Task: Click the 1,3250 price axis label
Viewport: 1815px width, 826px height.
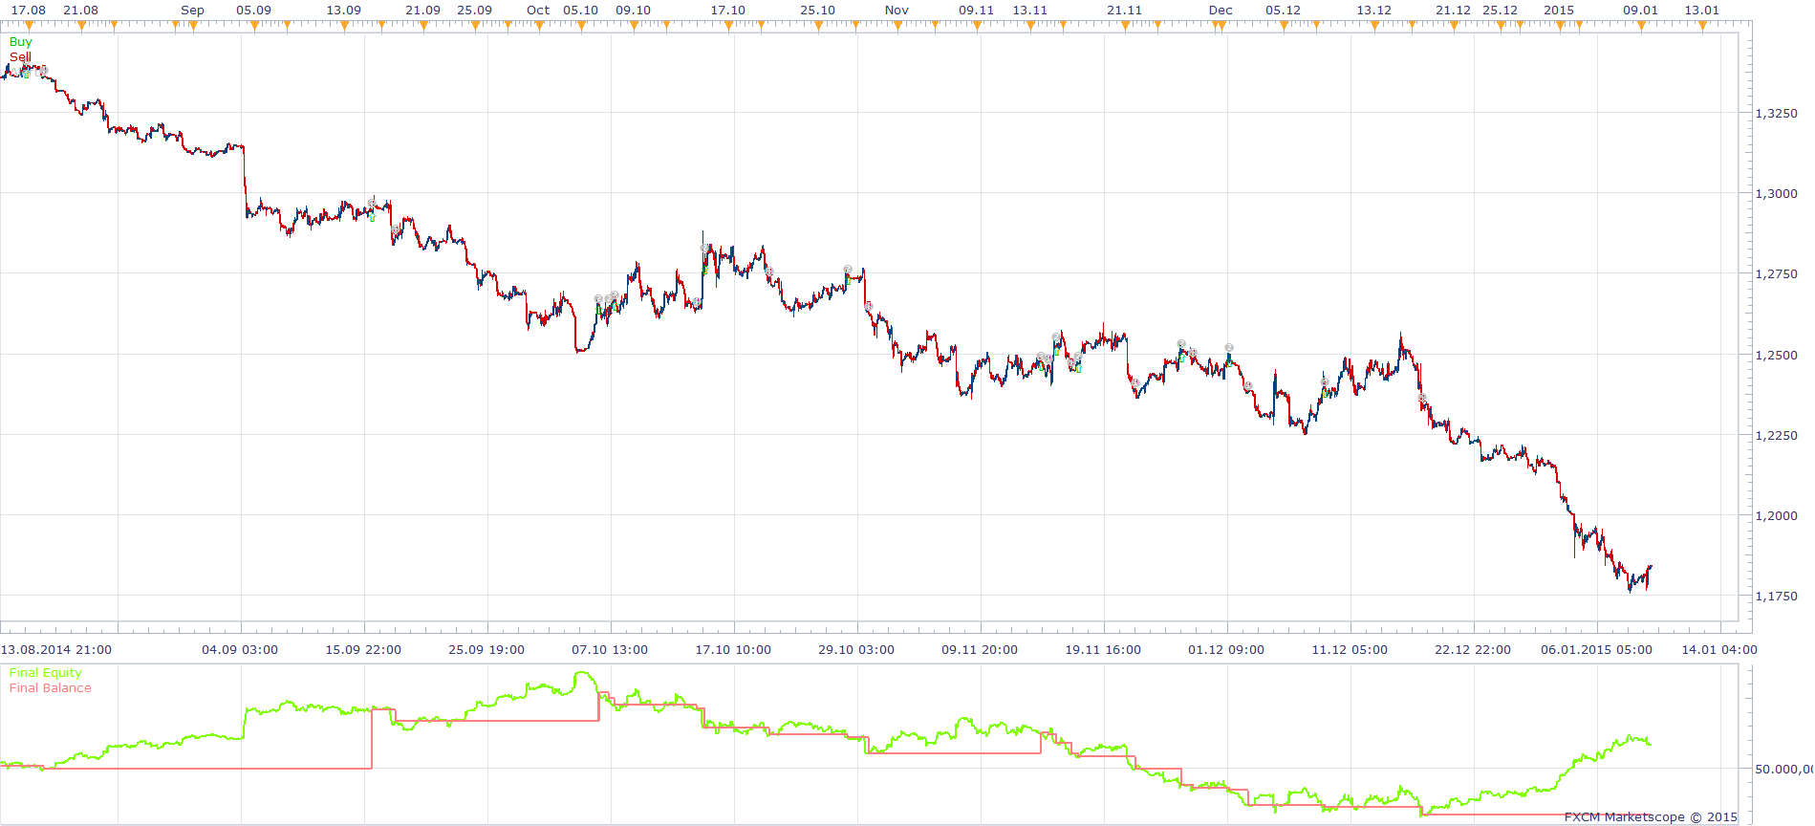Action: tap(1777, 114)
